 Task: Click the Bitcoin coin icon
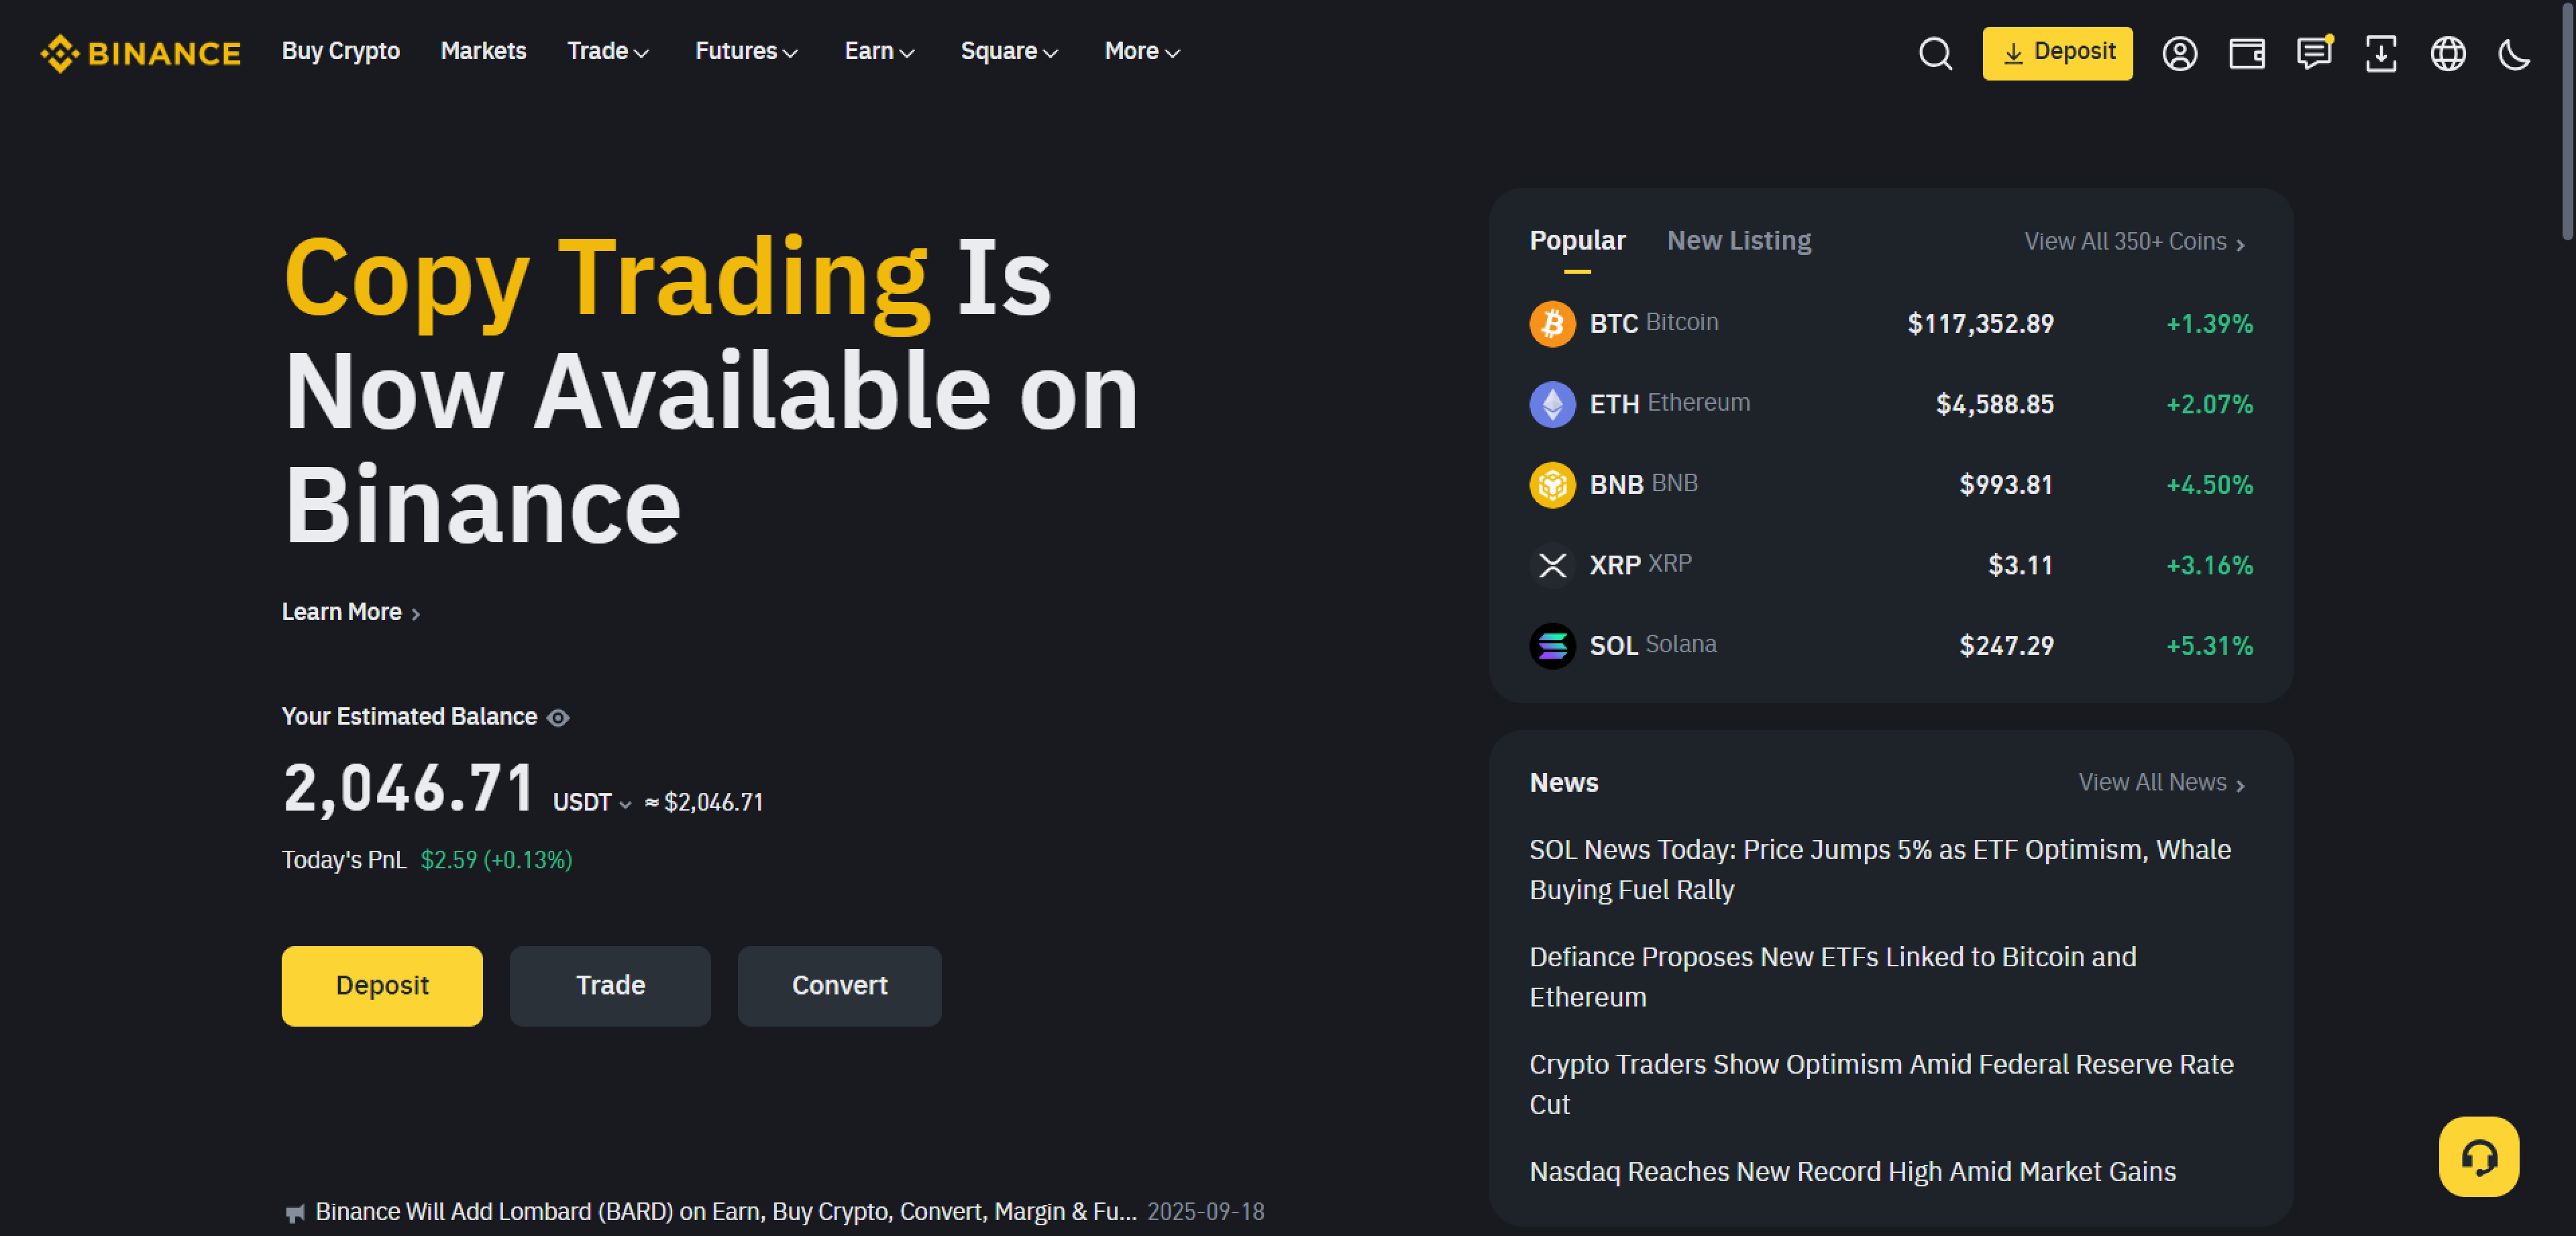(x=1552, y=324)
